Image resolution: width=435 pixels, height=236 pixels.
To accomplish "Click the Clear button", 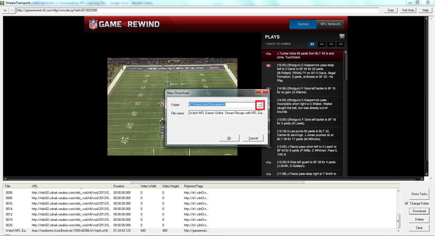I will 419,228.
